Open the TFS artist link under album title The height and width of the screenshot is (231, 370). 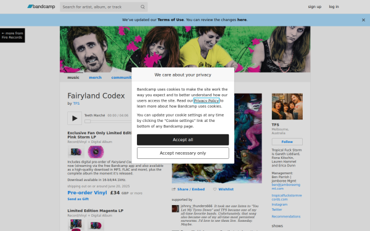click(76, 103)
